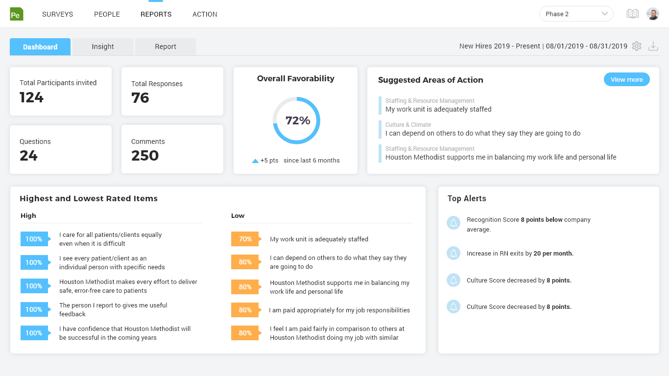The image size is (669, 376).
Task: Click the orange 70% low rating badge
Action: point(245,239)
